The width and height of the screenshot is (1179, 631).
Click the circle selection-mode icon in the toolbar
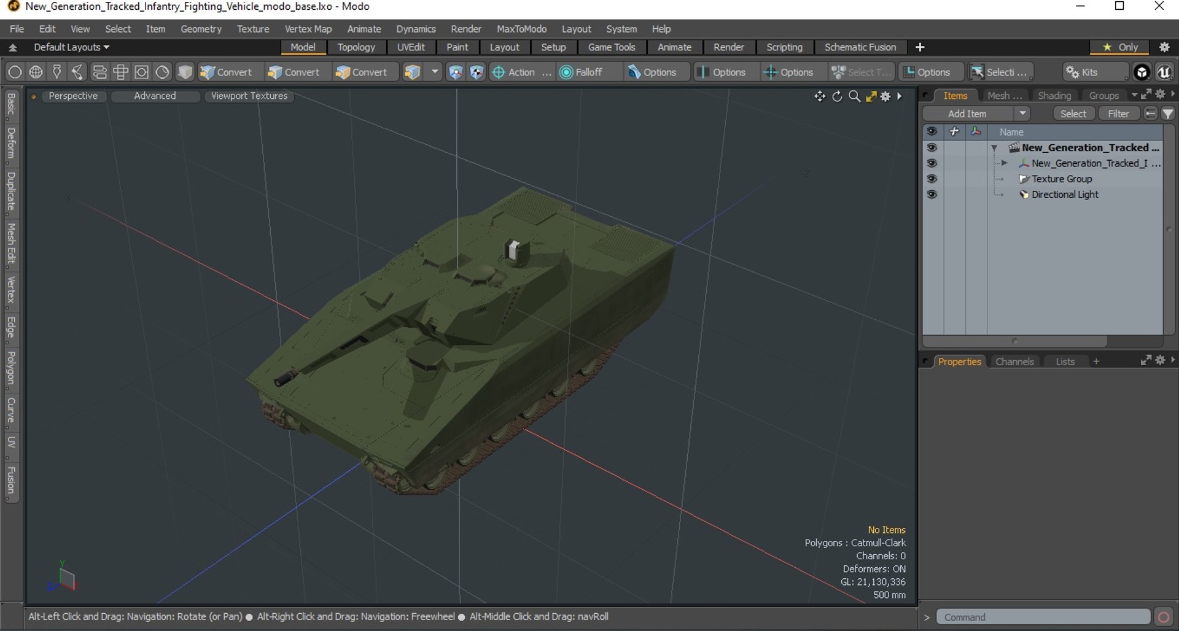[x=15, y=72]
